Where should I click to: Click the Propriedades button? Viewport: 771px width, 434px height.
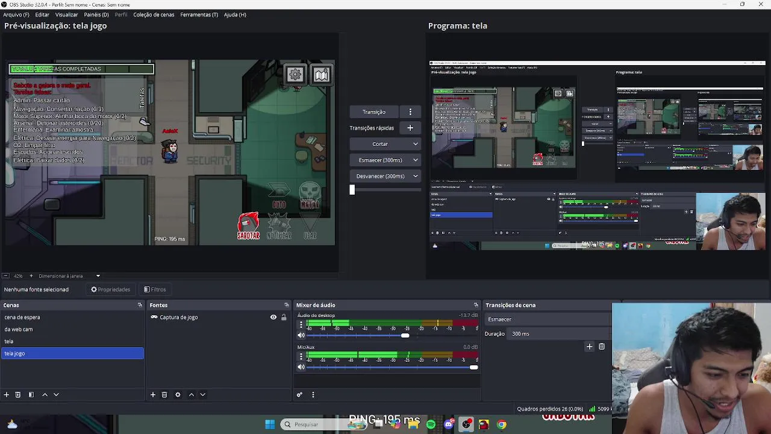(x=110, y=289)
